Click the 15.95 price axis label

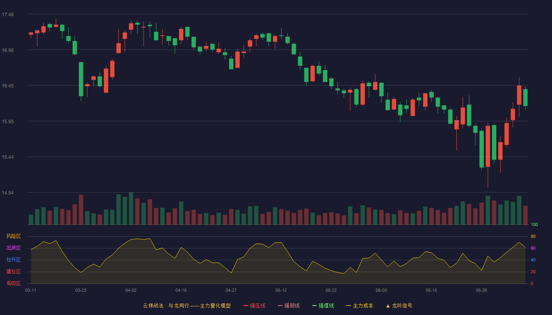click(7, 122)
